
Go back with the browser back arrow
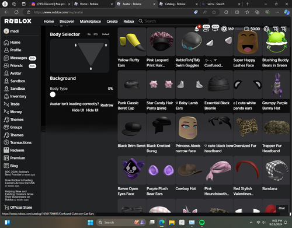[6, 12]
